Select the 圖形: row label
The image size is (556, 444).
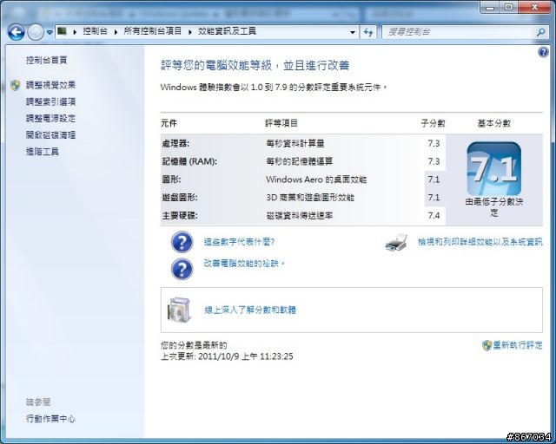pos(172,180)
